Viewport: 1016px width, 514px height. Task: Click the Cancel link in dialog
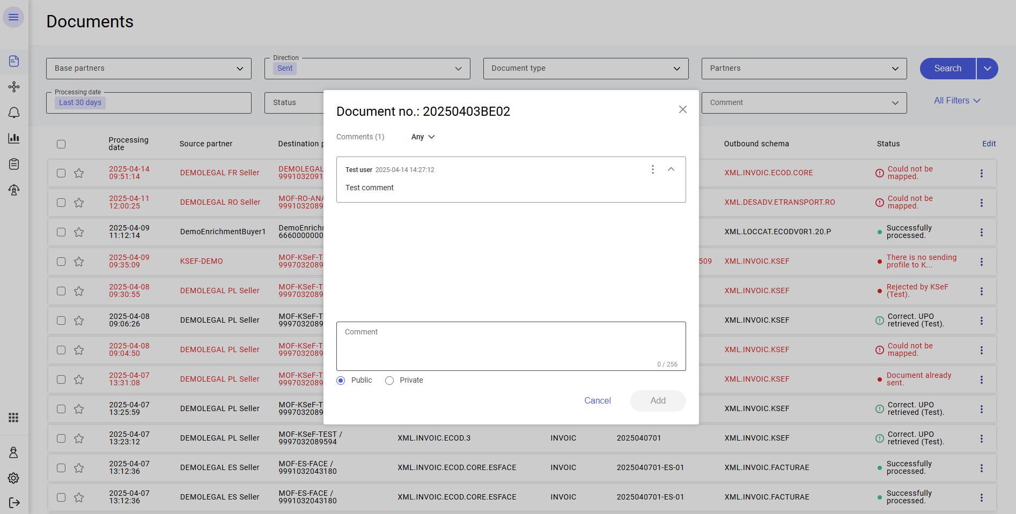tap(597, 401)
